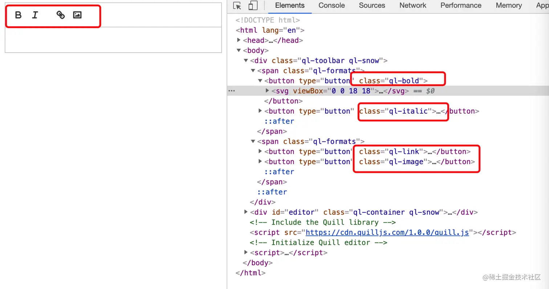Screen dimensions: 549x289
Task: Click the ql-toolbar ql-snow class value
Action: point(340,61)
